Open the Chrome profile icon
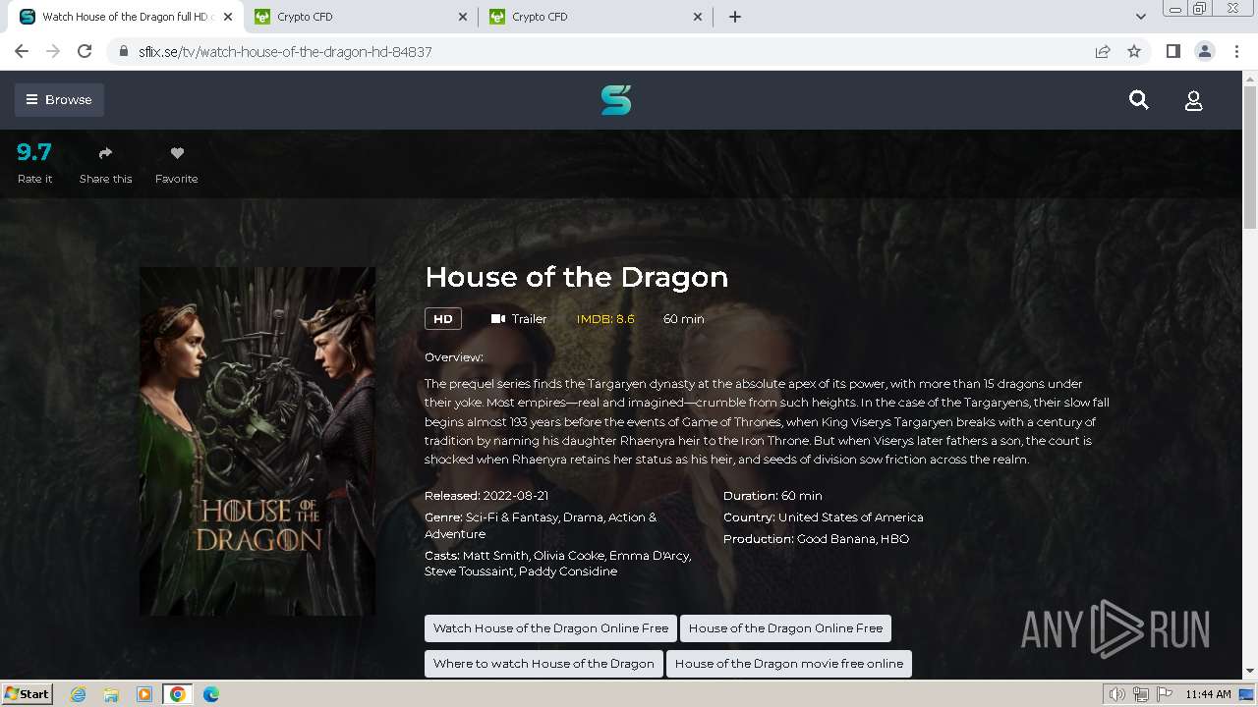Viewport: 1258px width, 707px height. [1204, 51]
